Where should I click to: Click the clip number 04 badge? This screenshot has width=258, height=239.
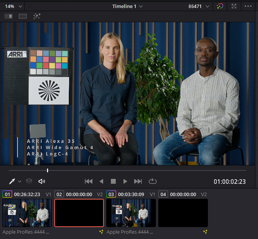click(163, 194)
